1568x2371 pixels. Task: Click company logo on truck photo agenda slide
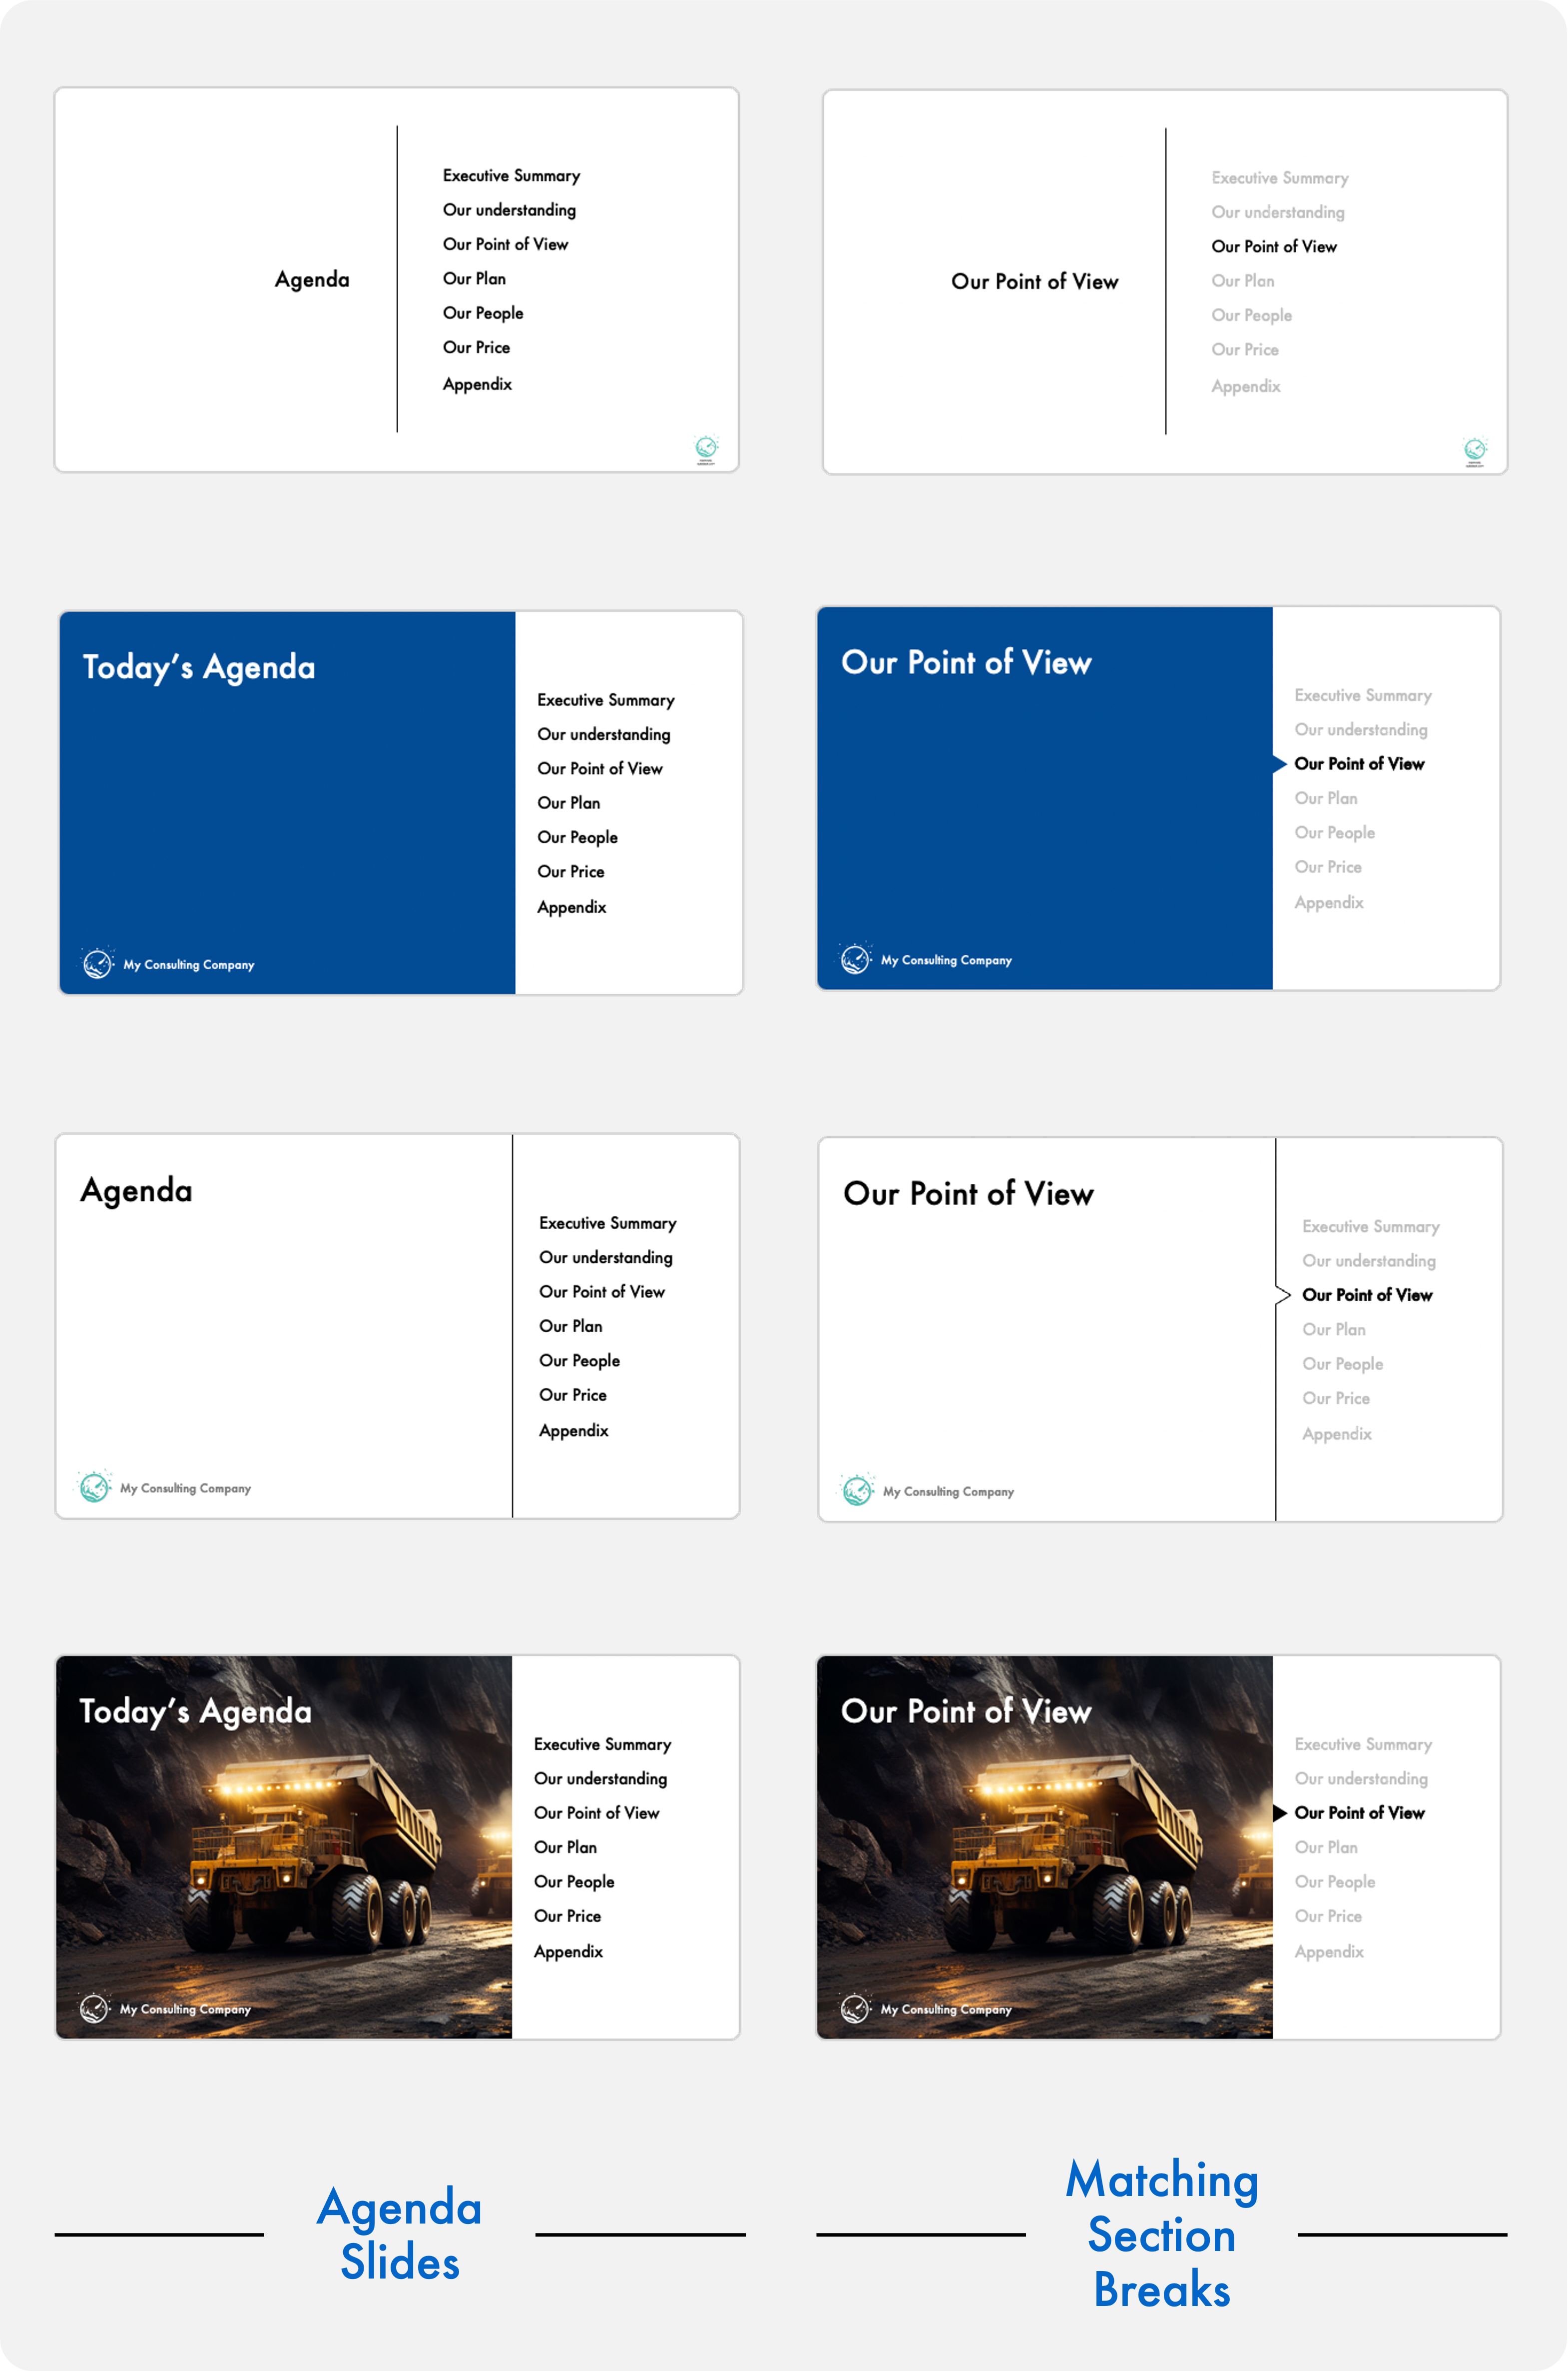coord(95,2008)
